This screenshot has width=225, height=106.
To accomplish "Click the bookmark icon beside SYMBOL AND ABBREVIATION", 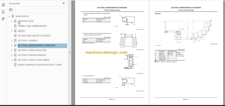I will (15, 26).
